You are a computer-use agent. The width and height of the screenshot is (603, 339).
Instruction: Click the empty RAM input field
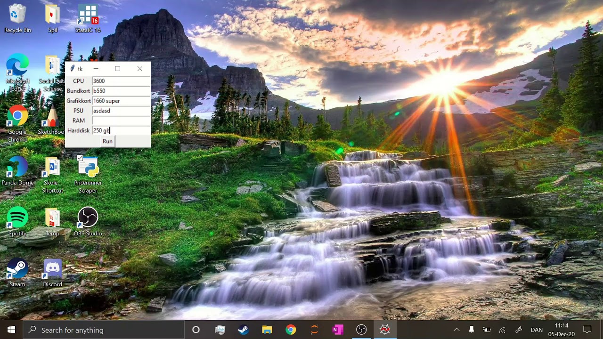click(x=121, y=121)
